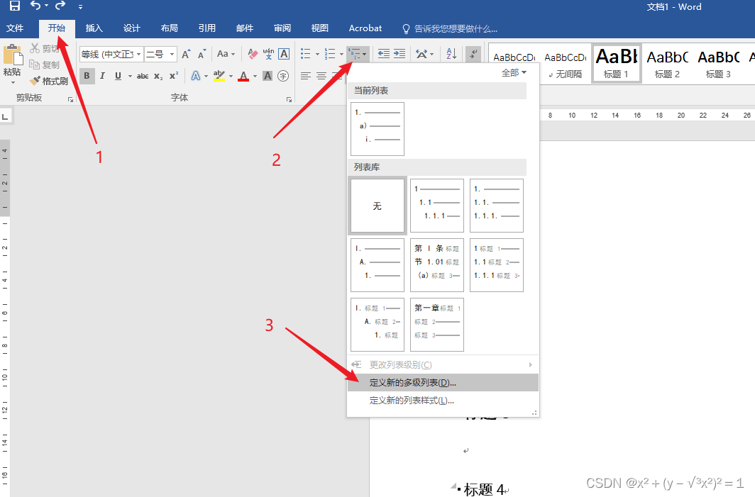The height and width of the screenshot is (497, 755).
Task: Open the 视图 tab
Action: 320,28
